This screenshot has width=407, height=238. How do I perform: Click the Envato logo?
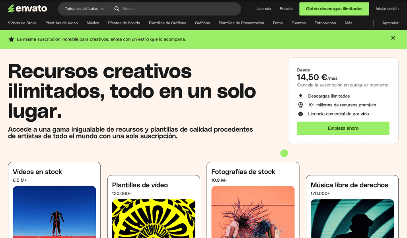27,8
